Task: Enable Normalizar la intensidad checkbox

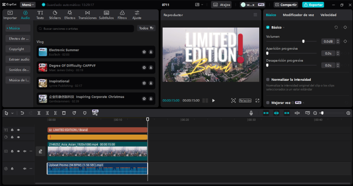Action: click(268, 79)
